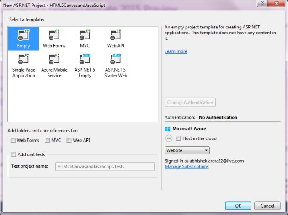Click the empty template description text
The height and width of the screenshot is (215, 288).
coord(220,33)
